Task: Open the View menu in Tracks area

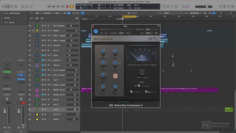Action: [58, 13]
